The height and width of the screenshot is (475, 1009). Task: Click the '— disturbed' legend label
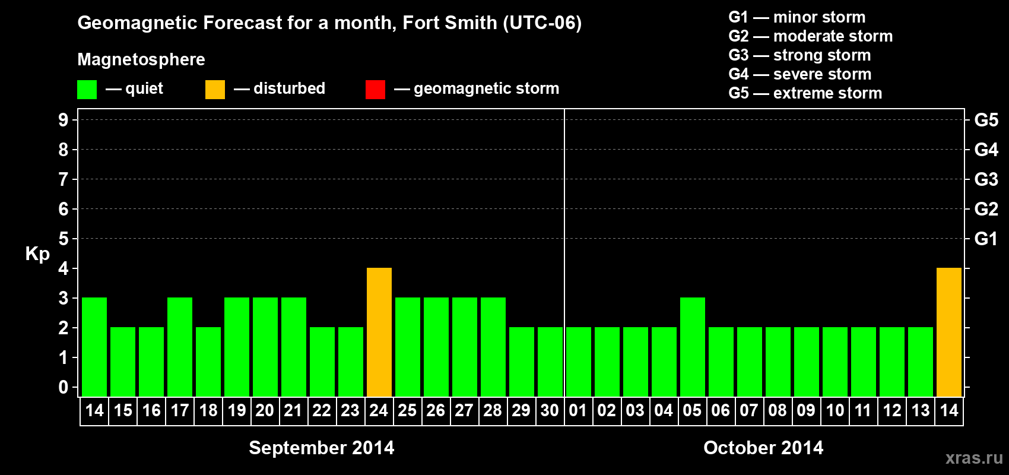[280, 88]
